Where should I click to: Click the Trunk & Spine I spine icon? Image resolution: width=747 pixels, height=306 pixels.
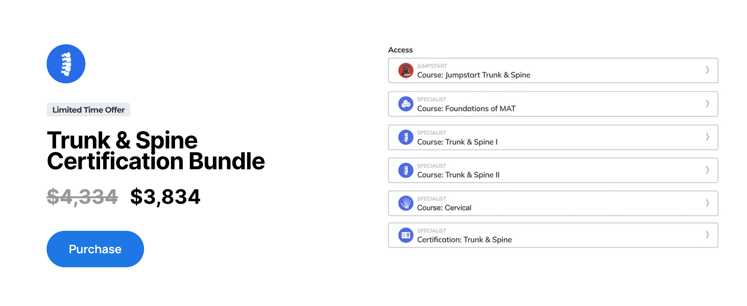click(406, 137)
